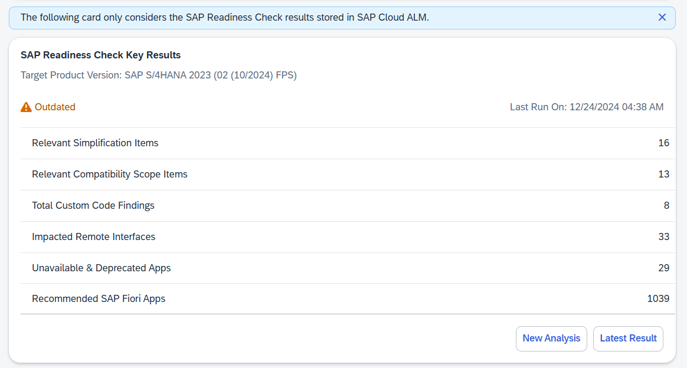This screenshot has height=368, width=687.
Task: Click the Last Run On timestamp
Action: click(587, 107)
